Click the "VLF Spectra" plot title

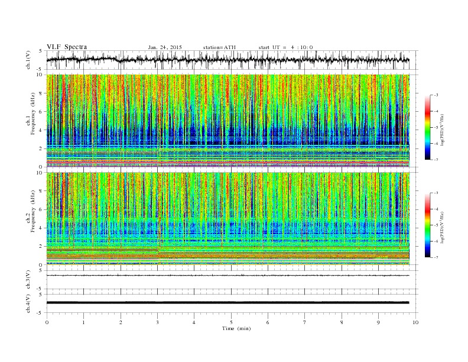click(x=67, y=47)
